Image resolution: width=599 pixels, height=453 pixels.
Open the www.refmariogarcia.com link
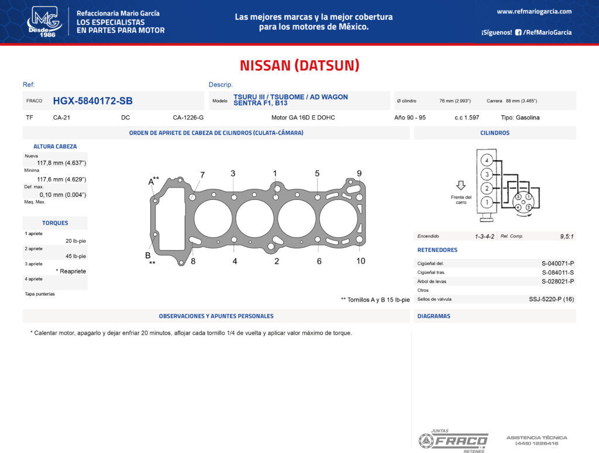pyautogui.click(x=534, y=12)
